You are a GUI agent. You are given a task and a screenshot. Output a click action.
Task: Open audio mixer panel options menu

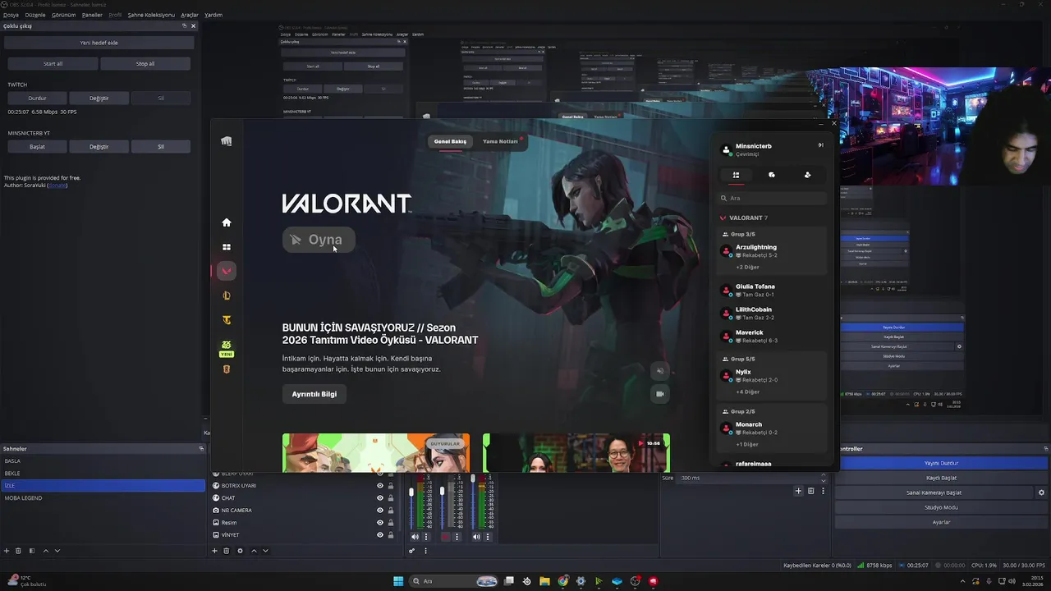point(425,551)
